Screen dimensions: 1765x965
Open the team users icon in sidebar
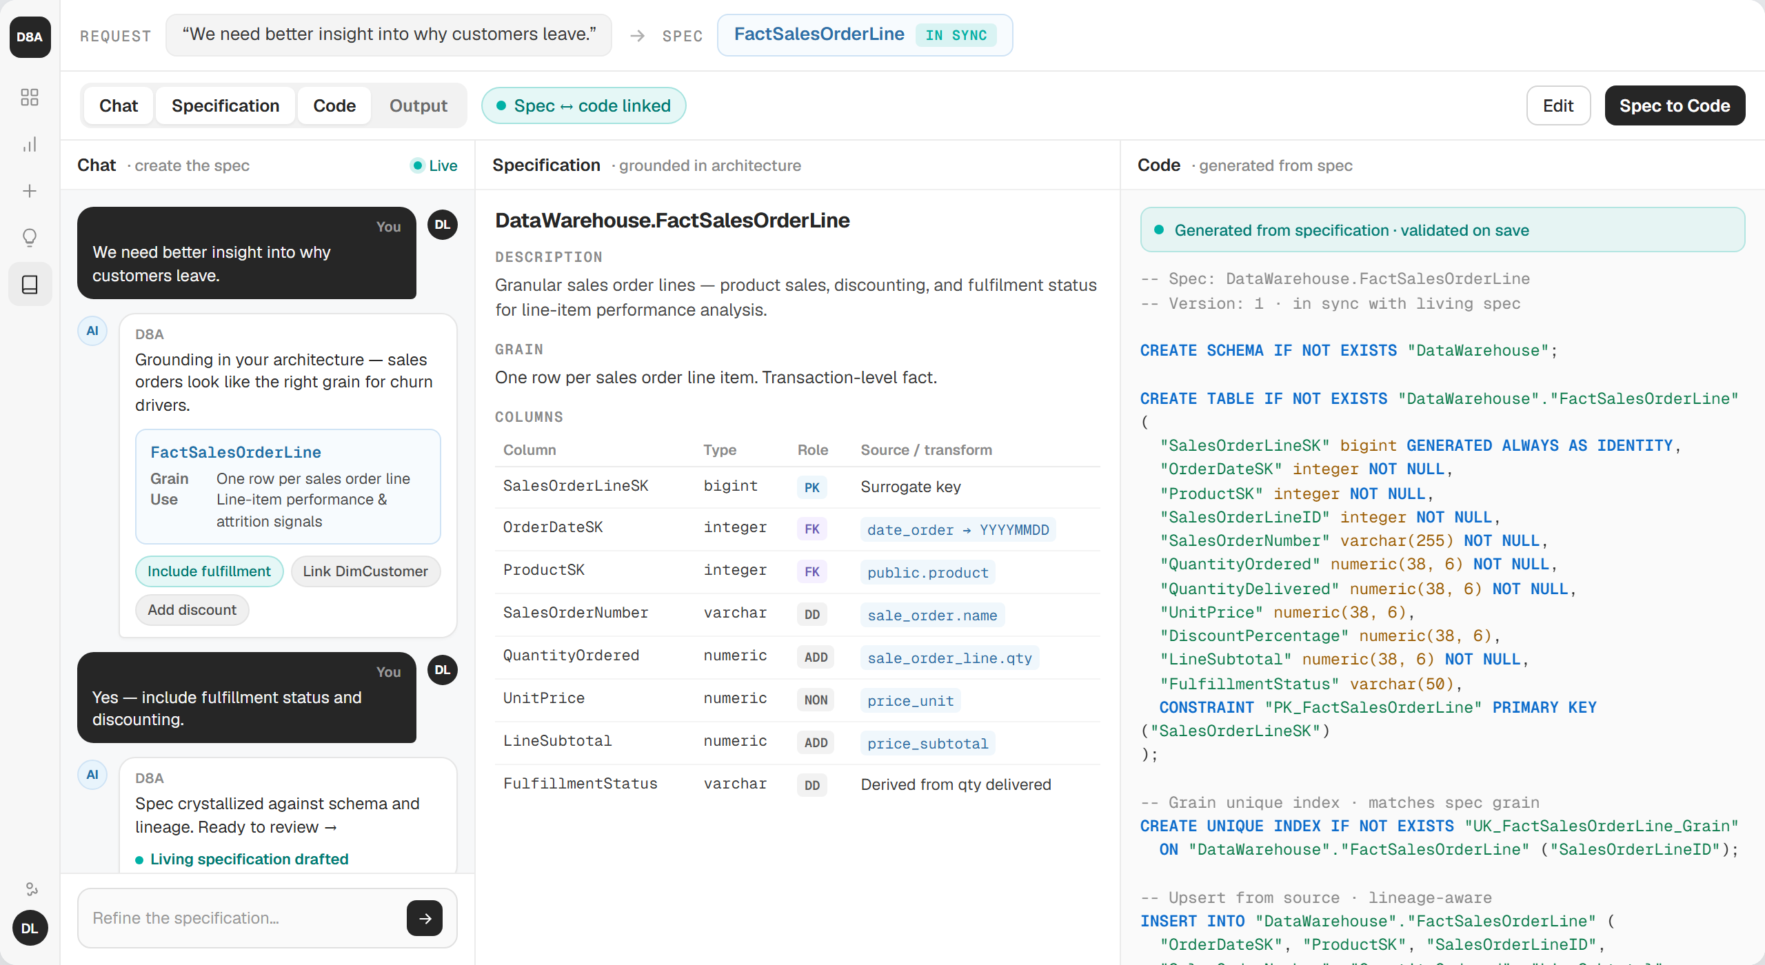31,888
